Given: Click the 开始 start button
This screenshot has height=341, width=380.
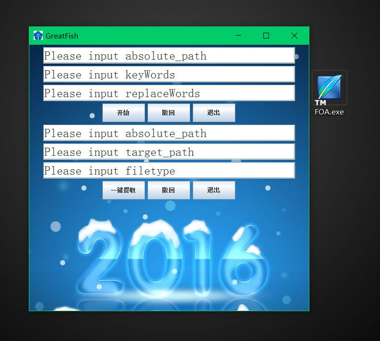Looking at the screenshot, I should [123, 113].
